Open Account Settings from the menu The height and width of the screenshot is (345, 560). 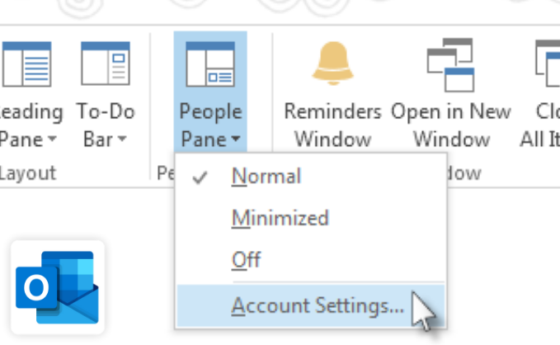[311, 306]
